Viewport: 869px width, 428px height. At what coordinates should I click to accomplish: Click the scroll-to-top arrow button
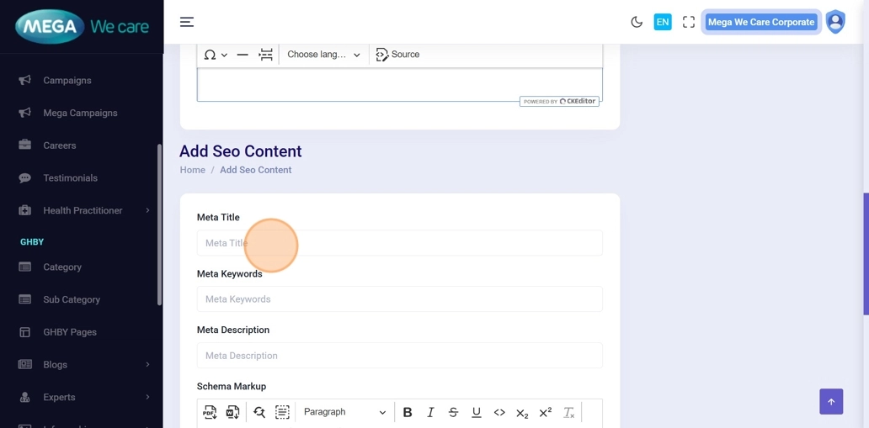click(x=830, y=401)
